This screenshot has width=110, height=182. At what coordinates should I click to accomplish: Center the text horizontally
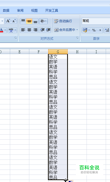pos(29,30)
